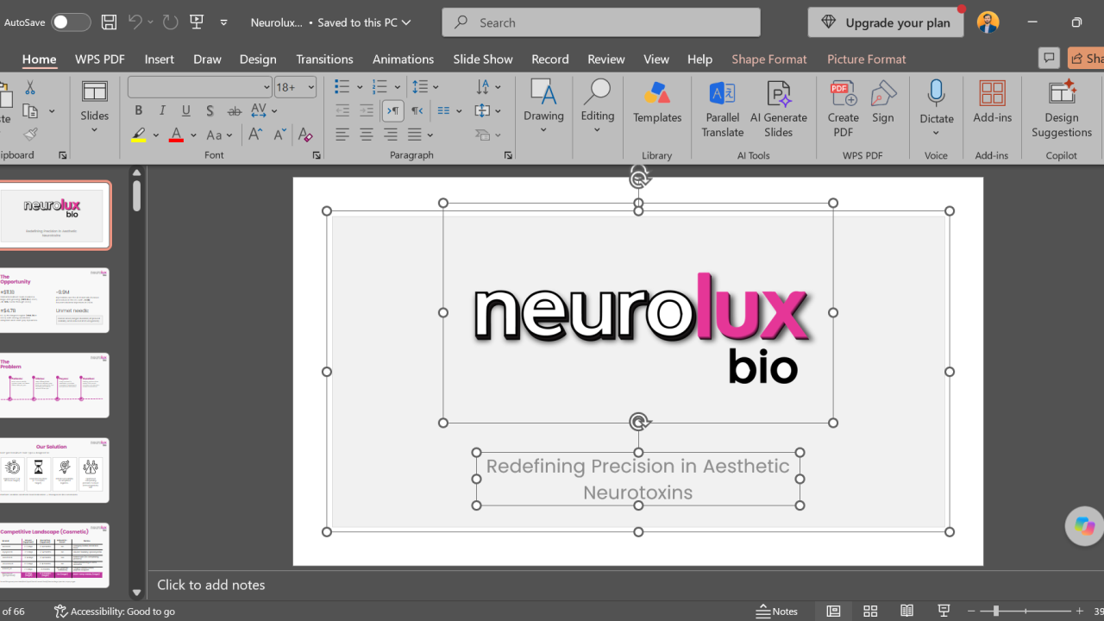Open the Change Case dropdown
This screenshot has width=1104, height=621.
tap(219, 135)
